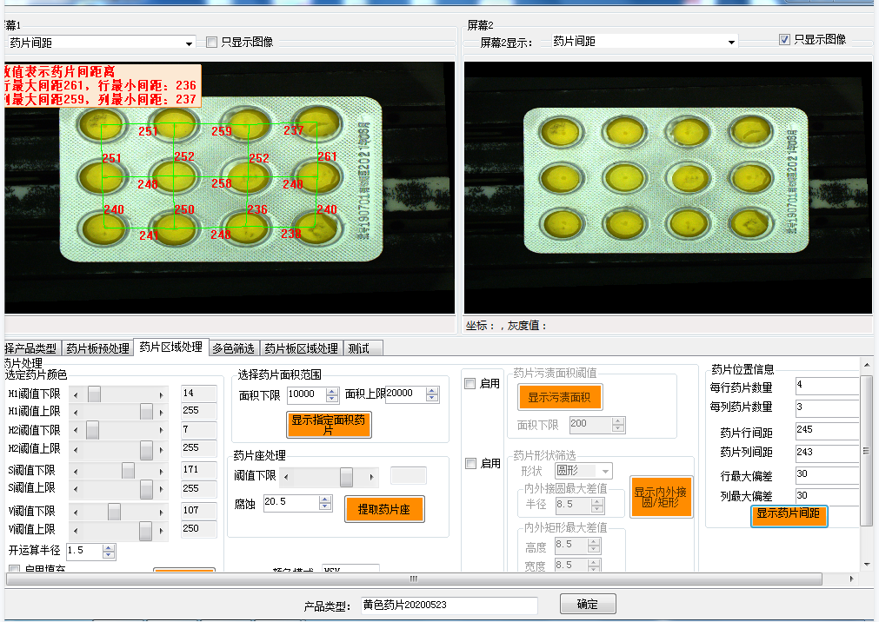Switch to the 多色筛选 tab
The height and width of the screenshot is (622, 879).
[x=233, y=348]
